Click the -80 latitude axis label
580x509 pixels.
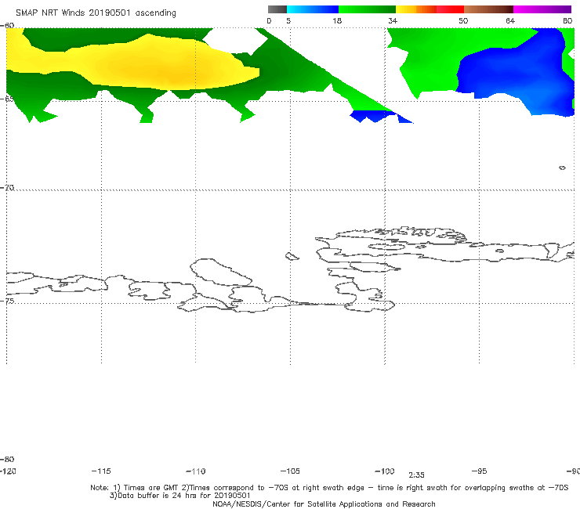pyautogui.click(x=7, y=459)
